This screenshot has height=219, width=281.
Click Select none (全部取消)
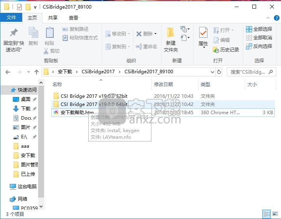pos(259,38)
